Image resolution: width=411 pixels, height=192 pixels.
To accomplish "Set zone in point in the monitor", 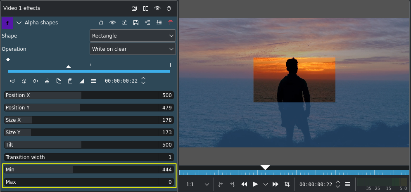I will pyautogui.click(x=221, y=185).
